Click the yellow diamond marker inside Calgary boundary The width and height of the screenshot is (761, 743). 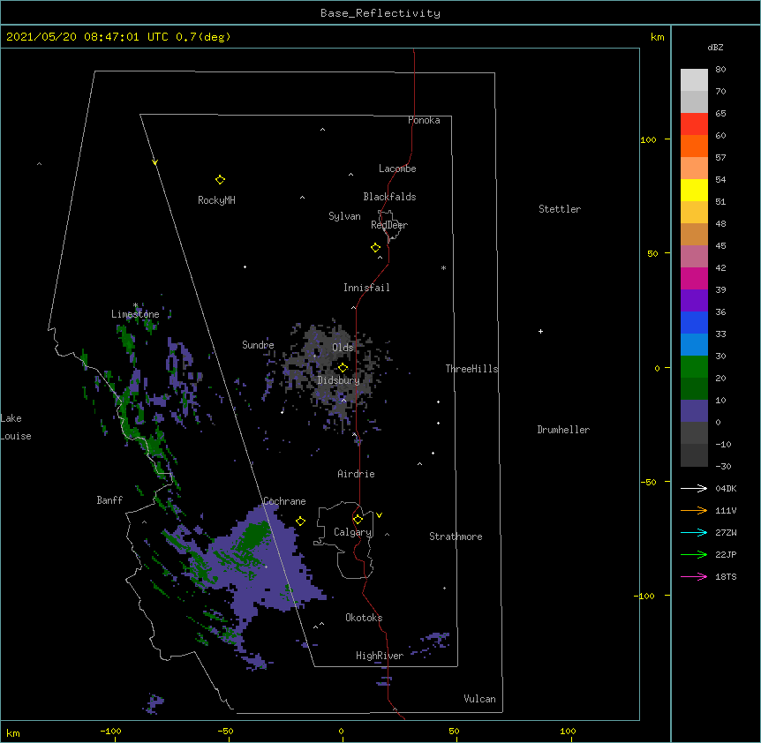[358, 520]
